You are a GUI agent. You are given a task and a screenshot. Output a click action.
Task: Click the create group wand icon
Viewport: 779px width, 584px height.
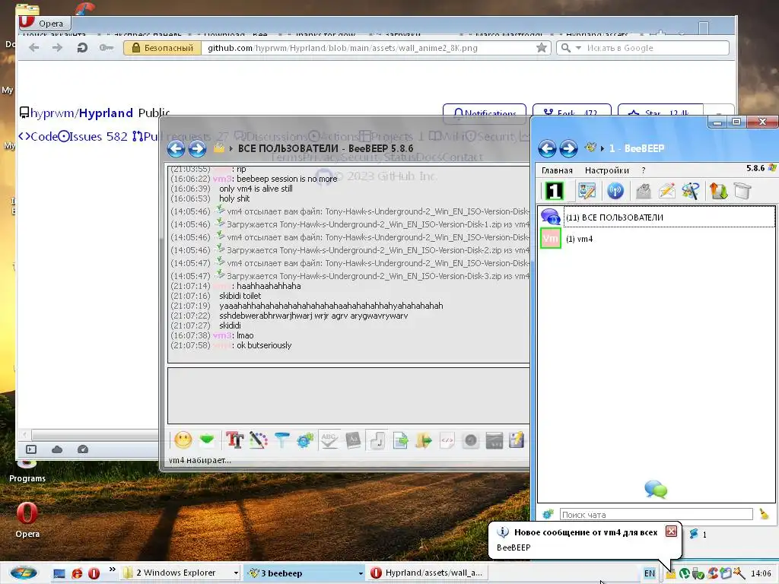pos(691,191)
